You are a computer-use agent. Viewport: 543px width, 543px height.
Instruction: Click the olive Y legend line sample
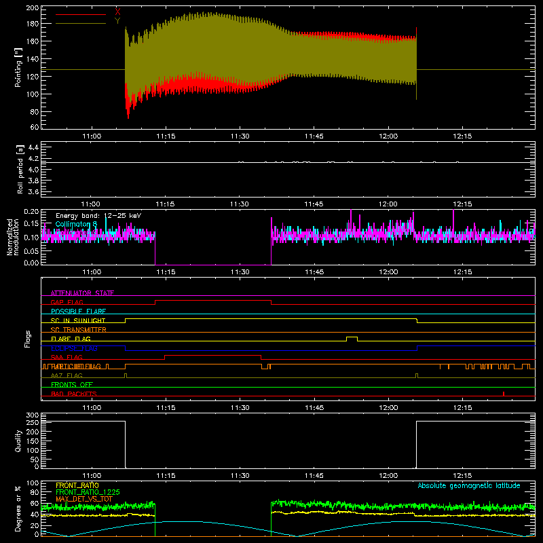[81, 24]
